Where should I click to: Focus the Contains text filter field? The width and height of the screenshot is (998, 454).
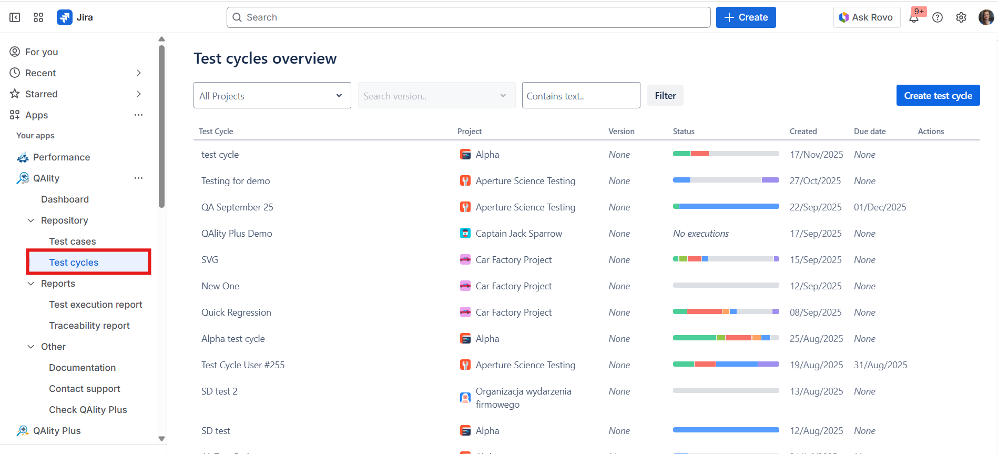pos(581,95)
